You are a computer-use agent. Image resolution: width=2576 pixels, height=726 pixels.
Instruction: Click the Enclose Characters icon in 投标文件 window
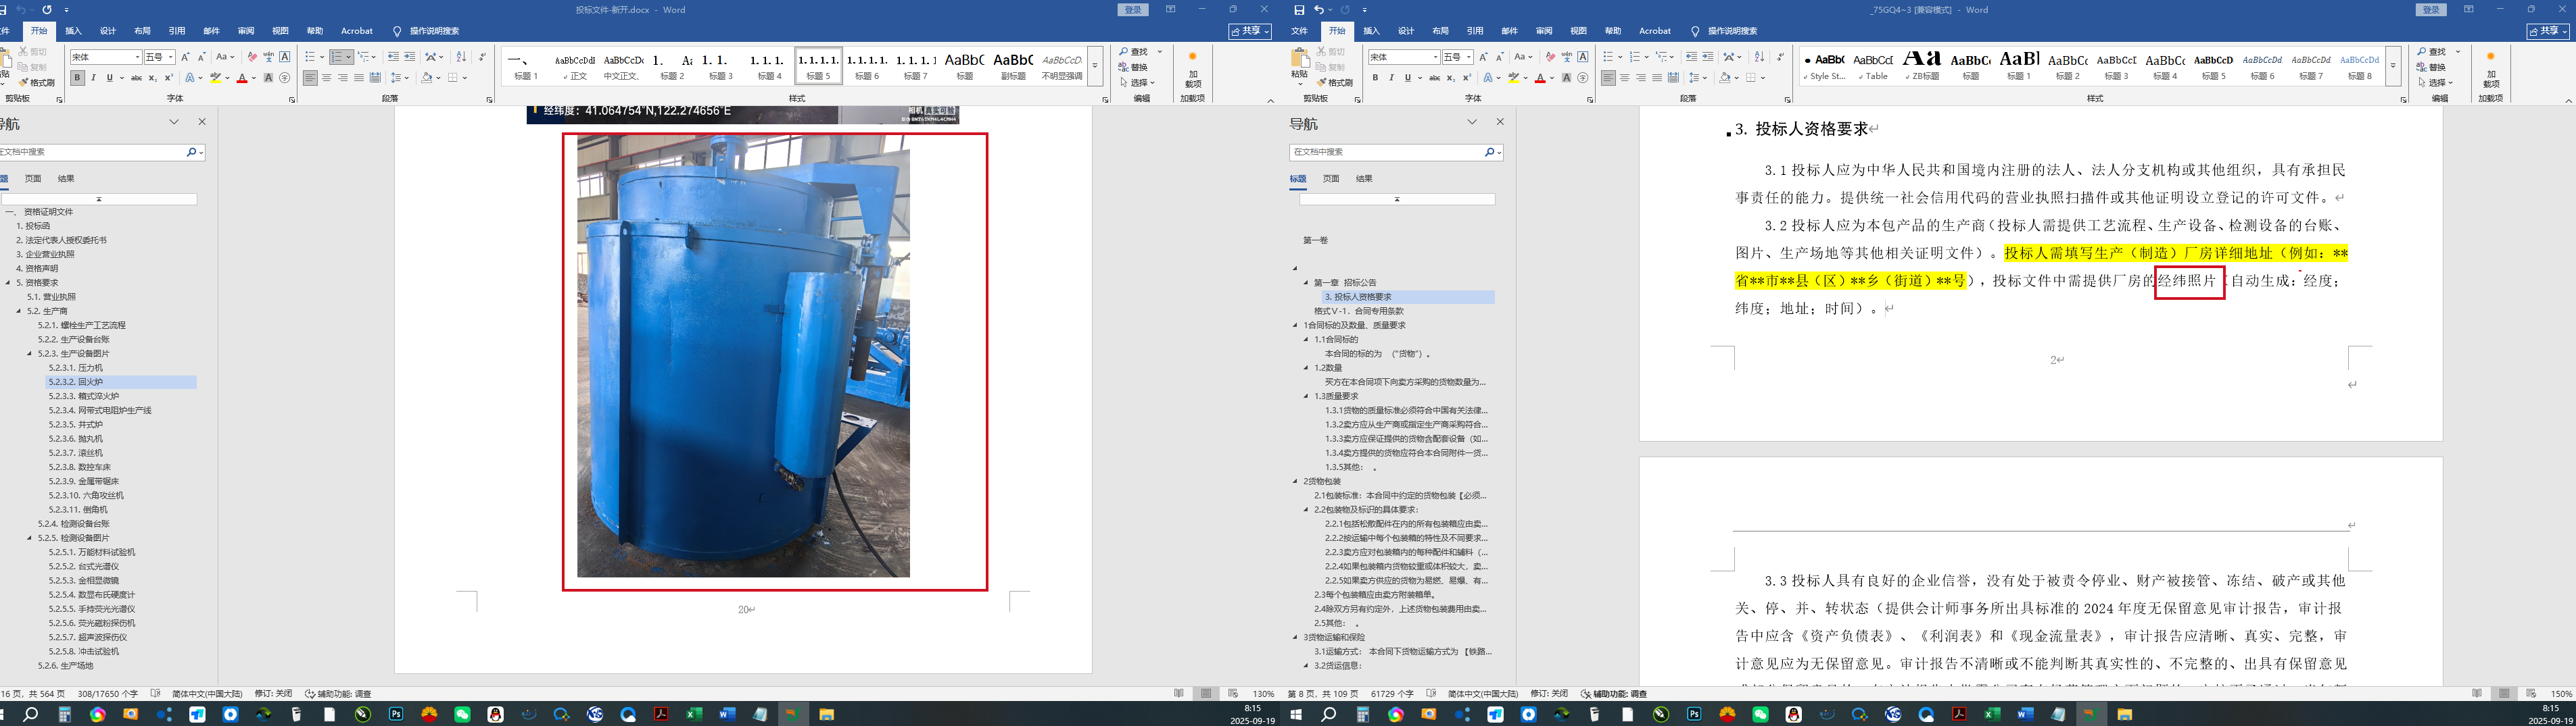click(285, 78)
